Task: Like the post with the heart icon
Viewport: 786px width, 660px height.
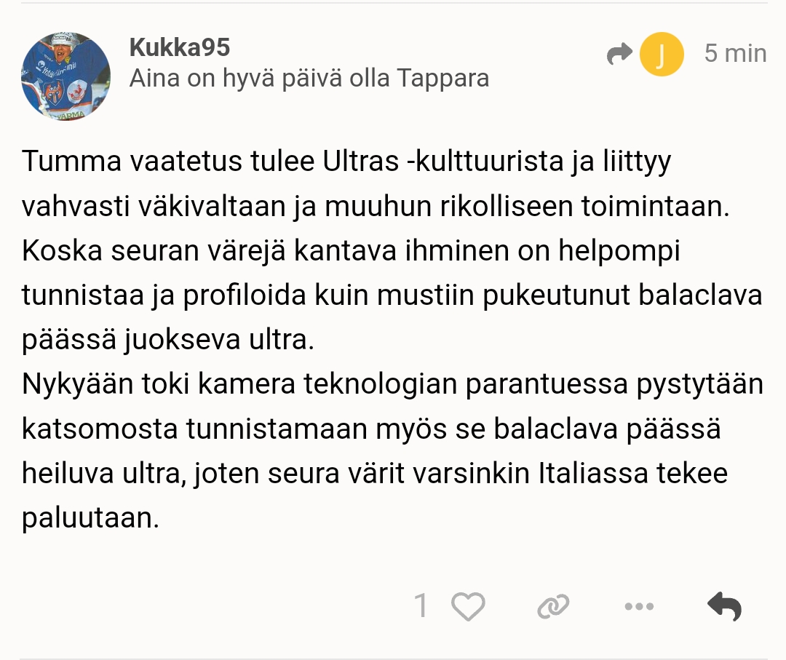Action: [468, 605]
